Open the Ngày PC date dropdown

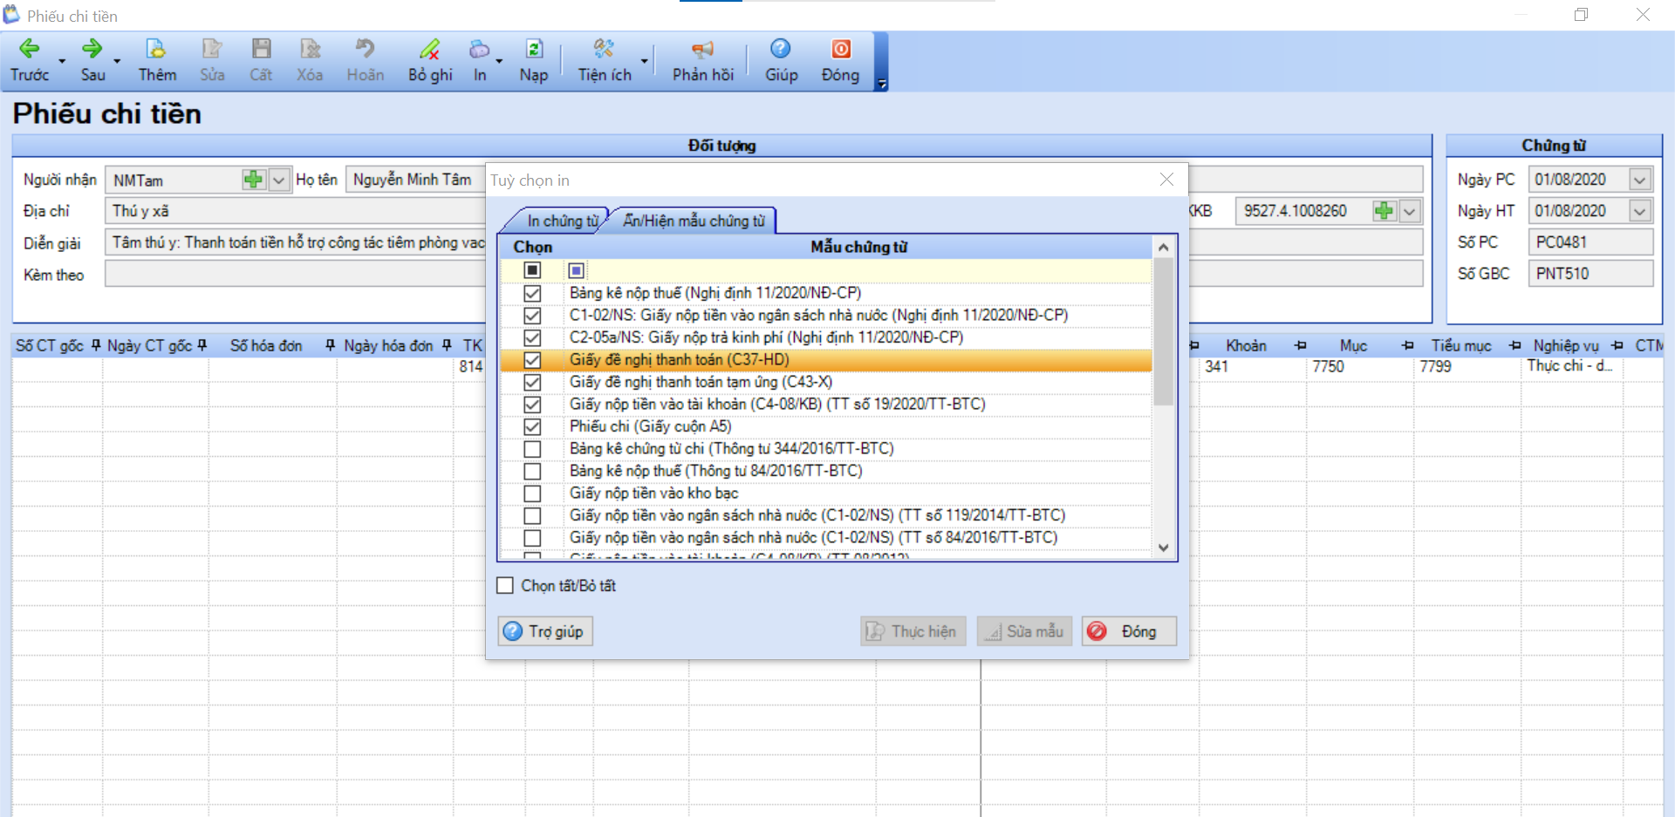1640,180
